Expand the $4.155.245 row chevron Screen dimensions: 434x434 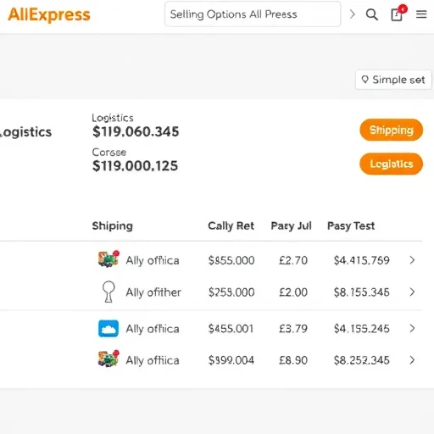click(x=412, y=328)
